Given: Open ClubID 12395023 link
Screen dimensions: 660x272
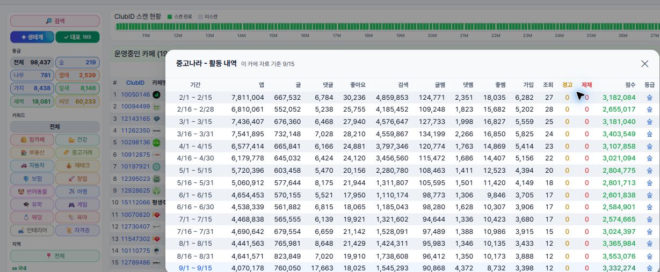Looking at the screenshot, I should tap(135, 179).
